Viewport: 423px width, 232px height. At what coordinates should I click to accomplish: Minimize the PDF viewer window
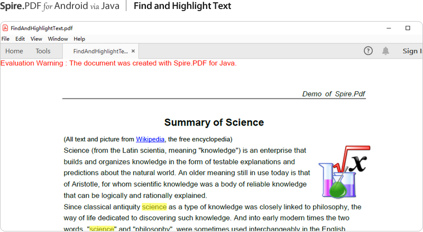389,28
